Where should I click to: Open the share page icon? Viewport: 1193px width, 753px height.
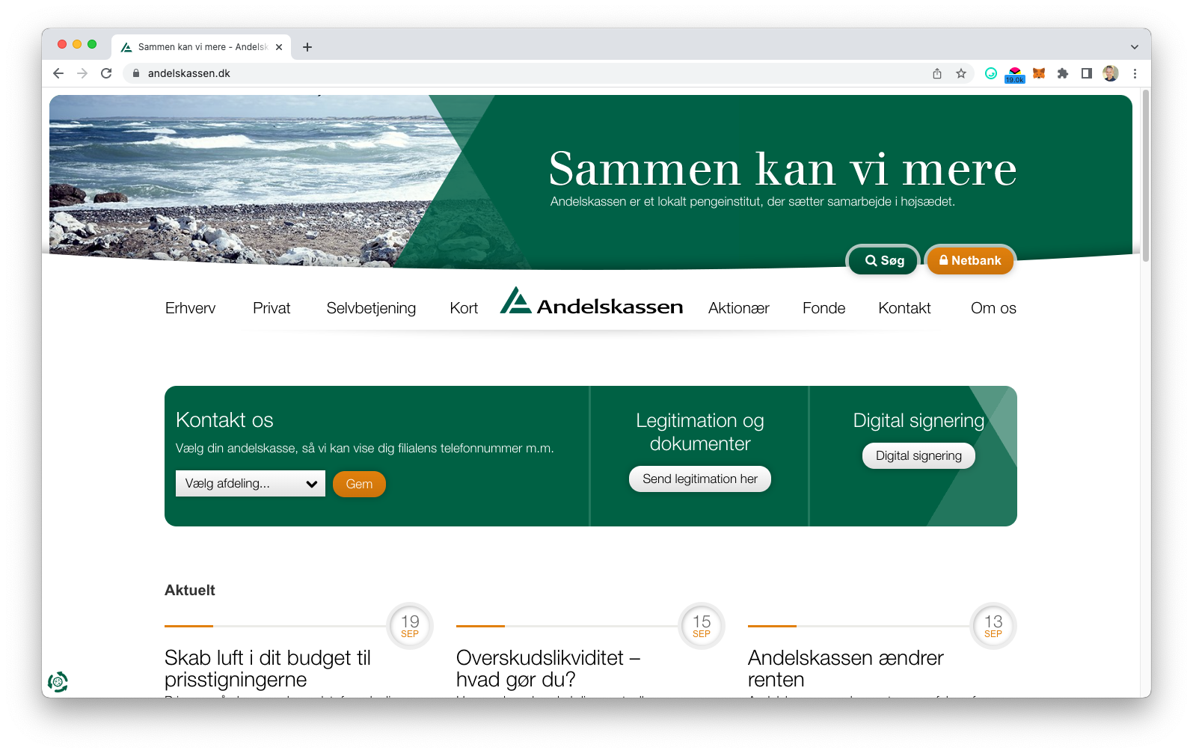coord(937,73)
